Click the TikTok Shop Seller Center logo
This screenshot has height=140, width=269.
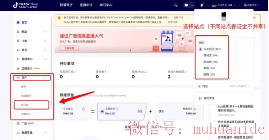pyautogui.click(x=25, y=5)
